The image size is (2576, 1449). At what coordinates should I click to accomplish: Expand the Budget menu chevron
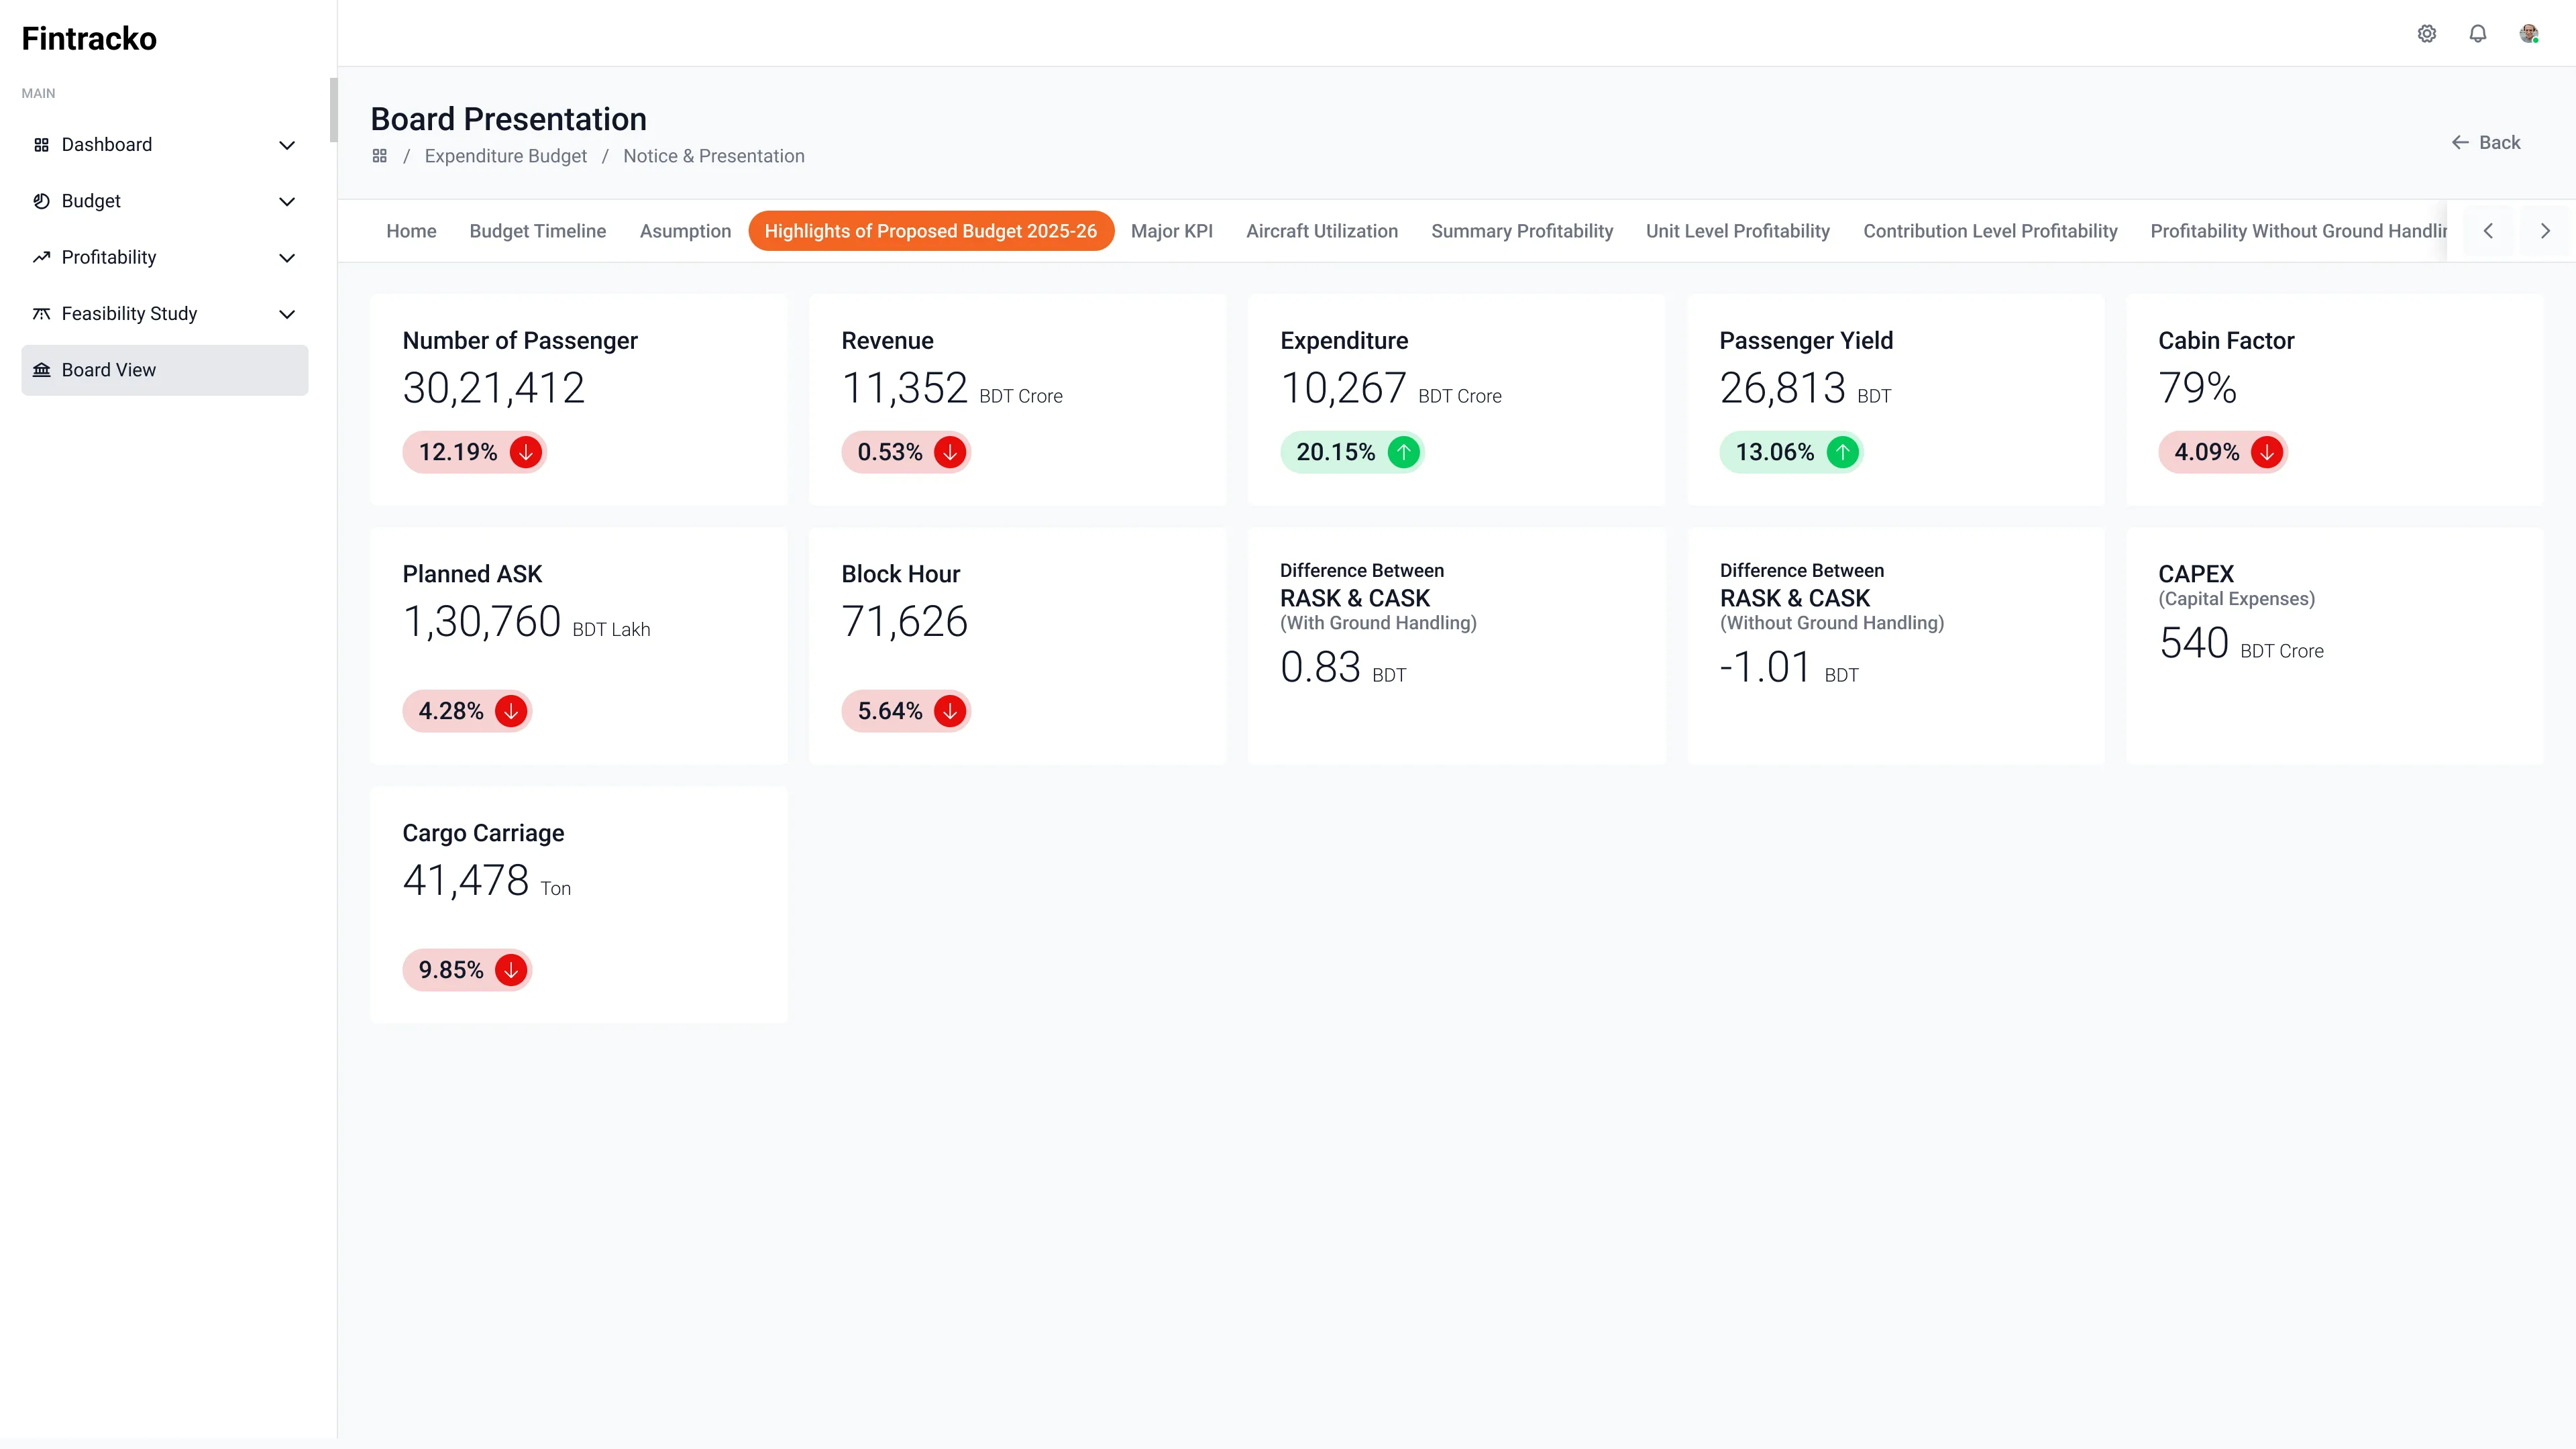[x=287, y=201]
